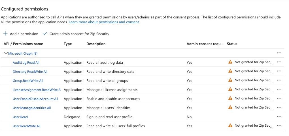
Task: Click the API / Permissions name column header
Action: (23, 44)
